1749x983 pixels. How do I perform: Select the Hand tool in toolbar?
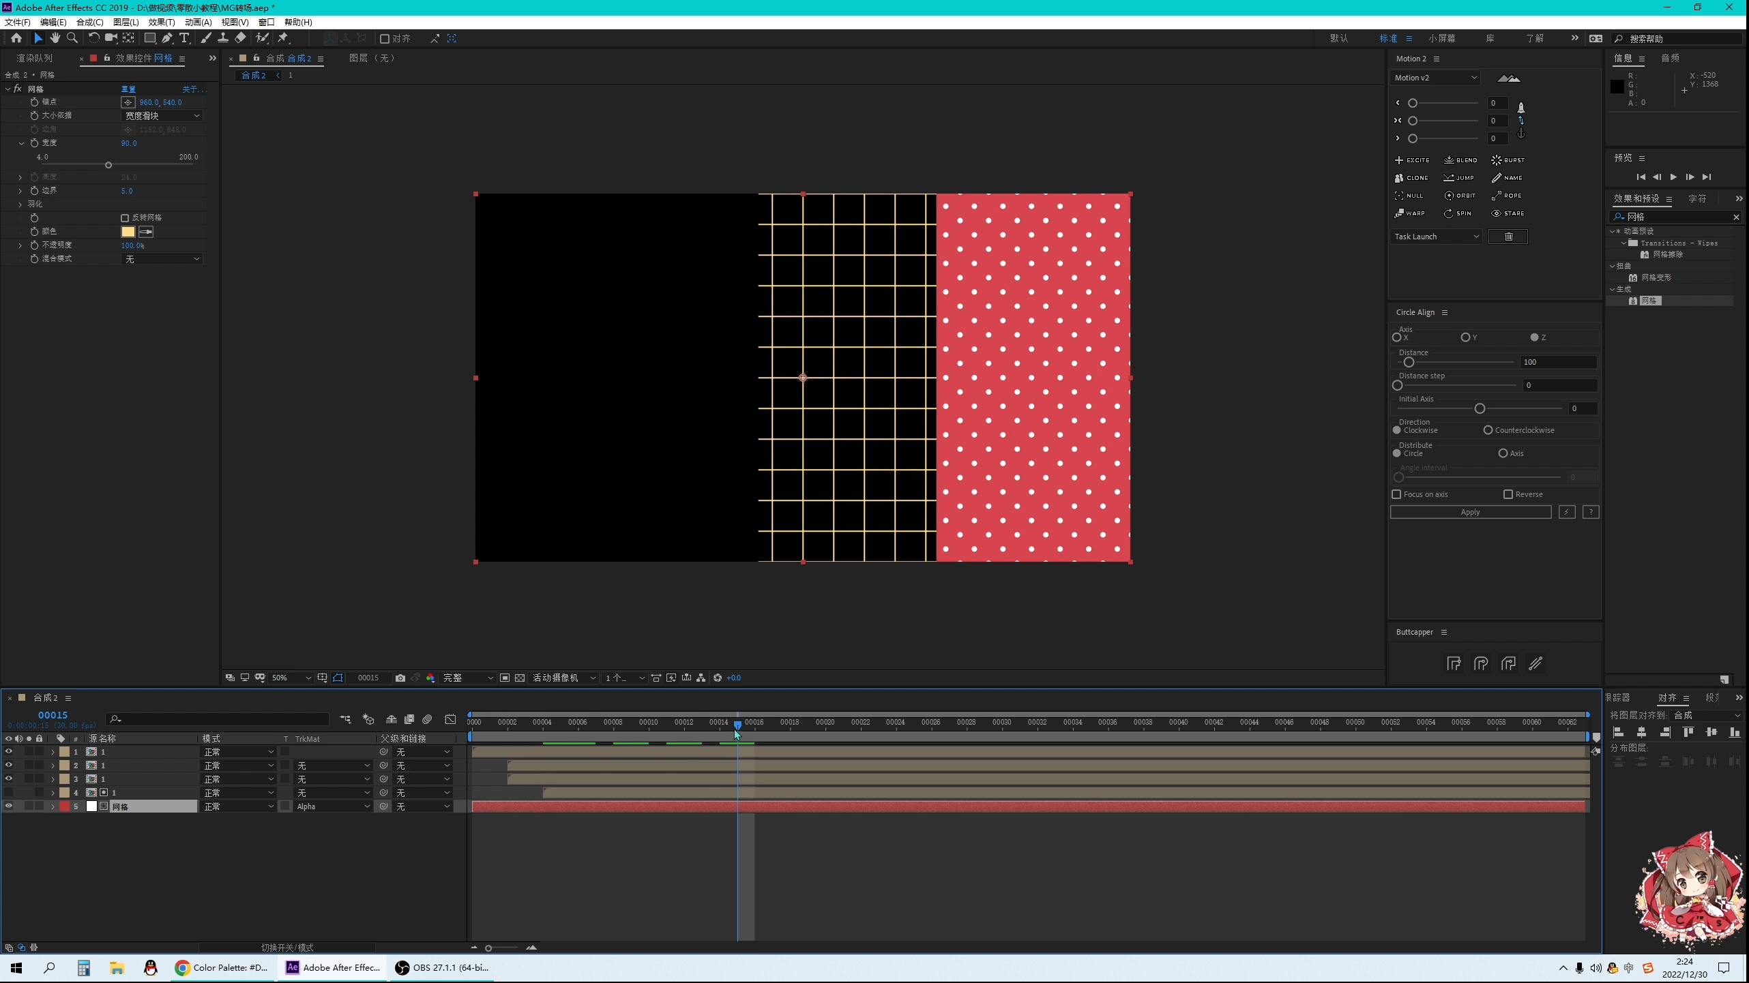click(x=55, y=38)
